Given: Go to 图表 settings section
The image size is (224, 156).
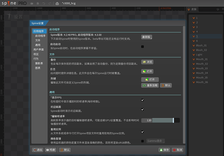Looking at the screenshot, I should tap(38, 68).
